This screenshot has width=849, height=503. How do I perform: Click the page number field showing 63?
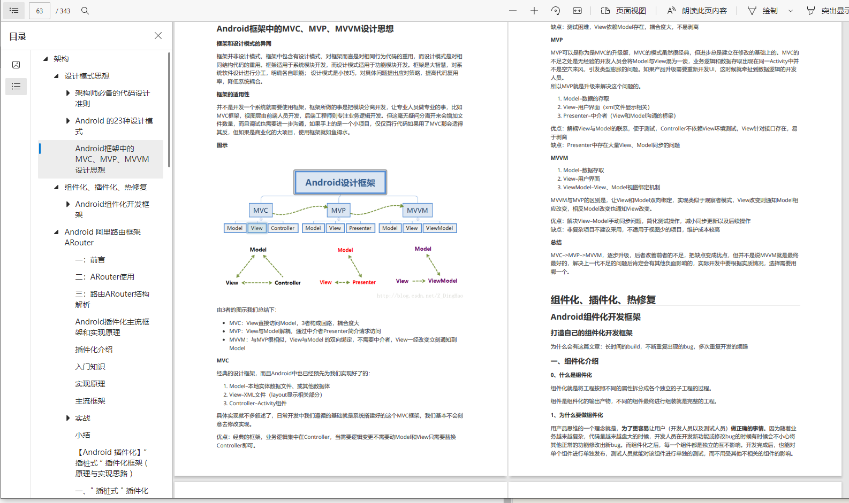[40, 11]
